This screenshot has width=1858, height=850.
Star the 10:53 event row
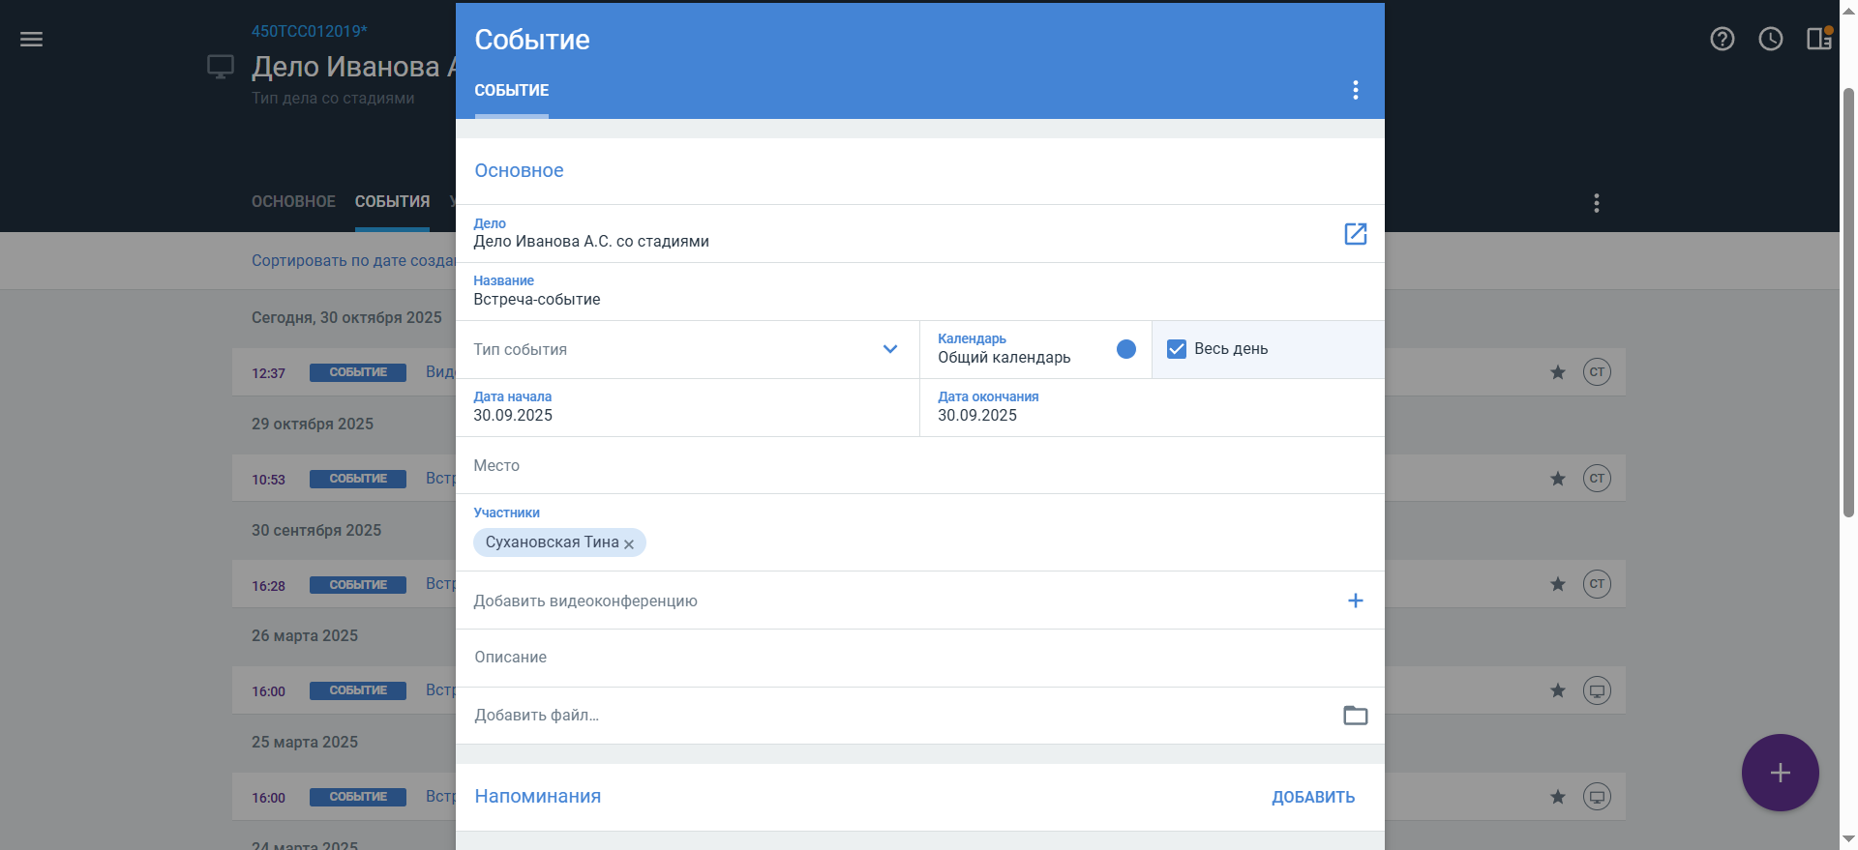1557,479
